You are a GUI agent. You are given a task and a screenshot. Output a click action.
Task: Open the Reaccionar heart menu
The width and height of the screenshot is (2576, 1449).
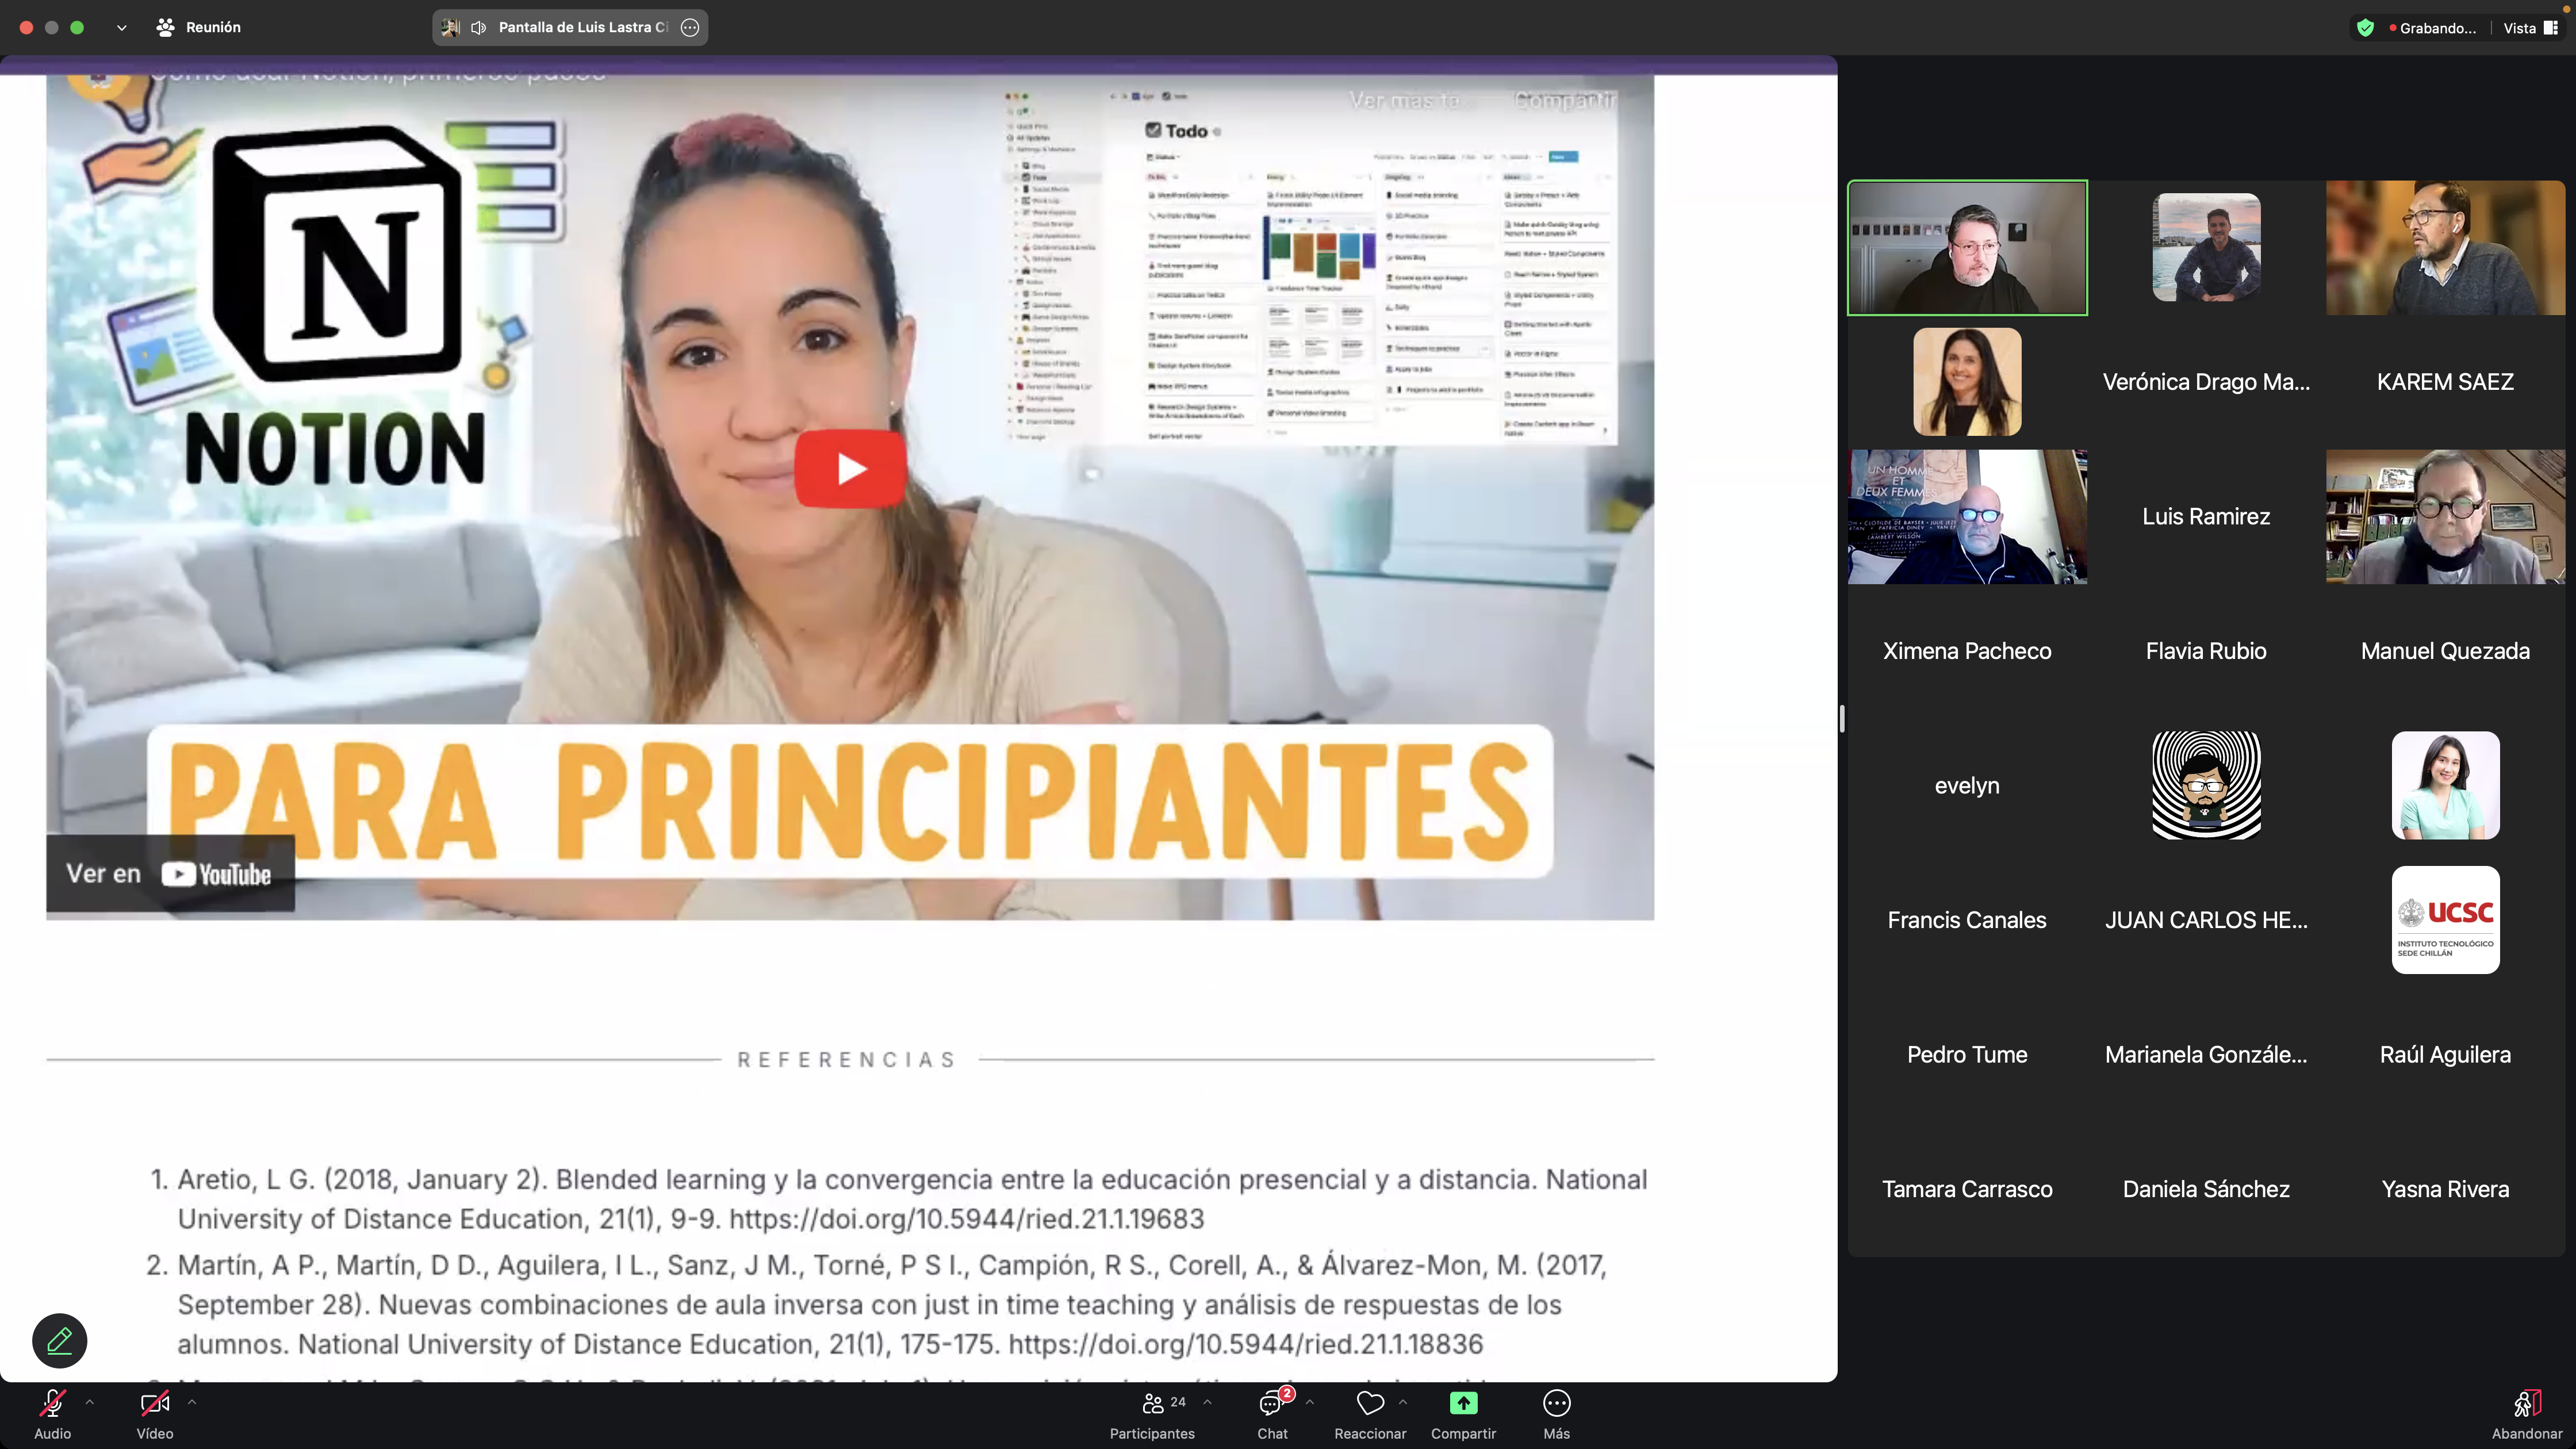click(1370, 1414)
